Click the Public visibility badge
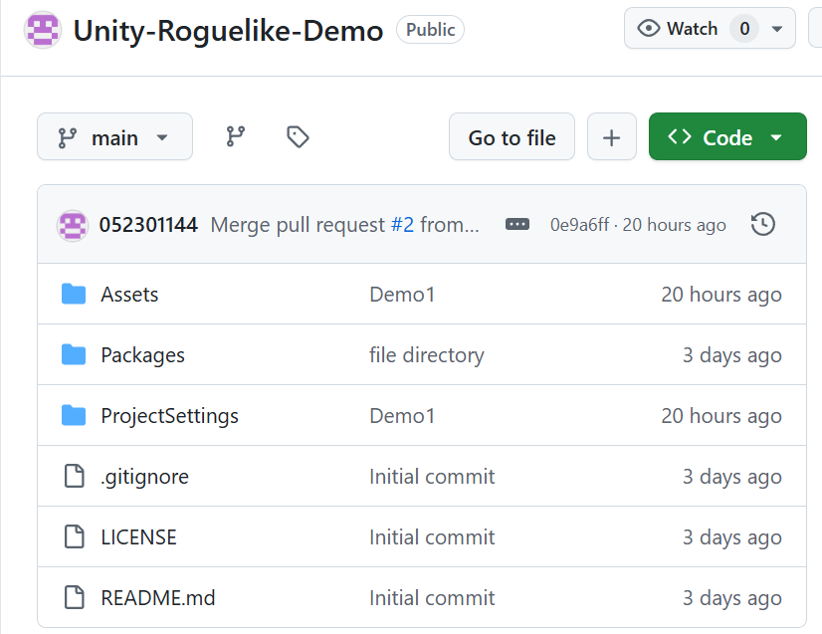The height and width of the screenshot is (634, 822). click(430, 30)
